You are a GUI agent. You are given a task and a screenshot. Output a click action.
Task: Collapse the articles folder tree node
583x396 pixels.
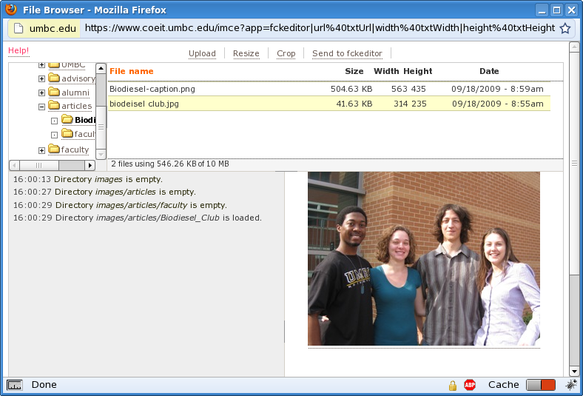point(41,107)
